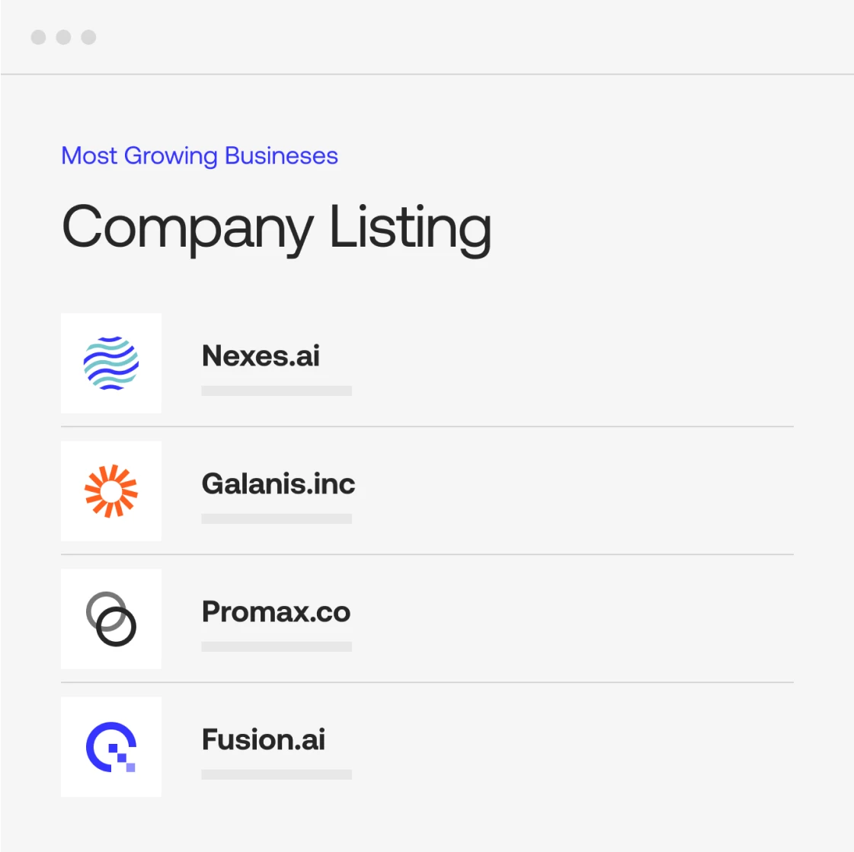The height and width of the screenshot is (852, 854).
Task: Open the Galanis.inc company name
Action: point(278,483)
